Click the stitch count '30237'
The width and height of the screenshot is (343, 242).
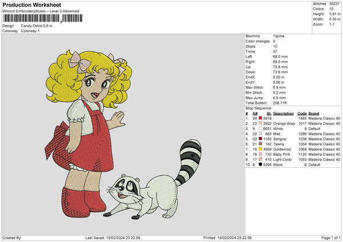[334, 4]
